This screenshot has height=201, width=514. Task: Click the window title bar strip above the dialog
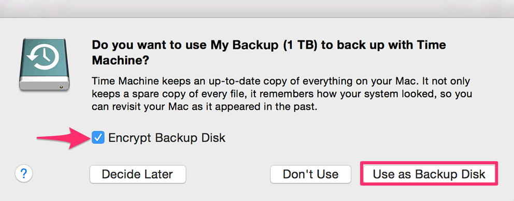point(257,8)
